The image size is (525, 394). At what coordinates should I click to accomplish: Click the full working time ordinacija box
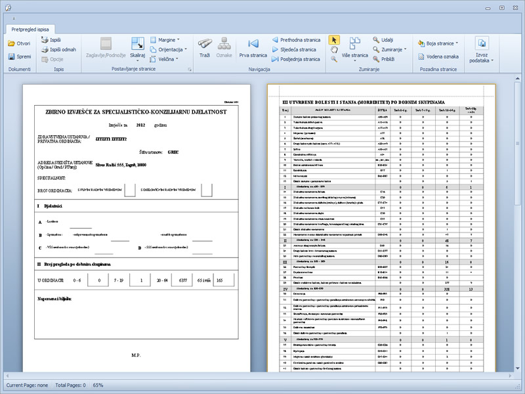coord(130,190)
